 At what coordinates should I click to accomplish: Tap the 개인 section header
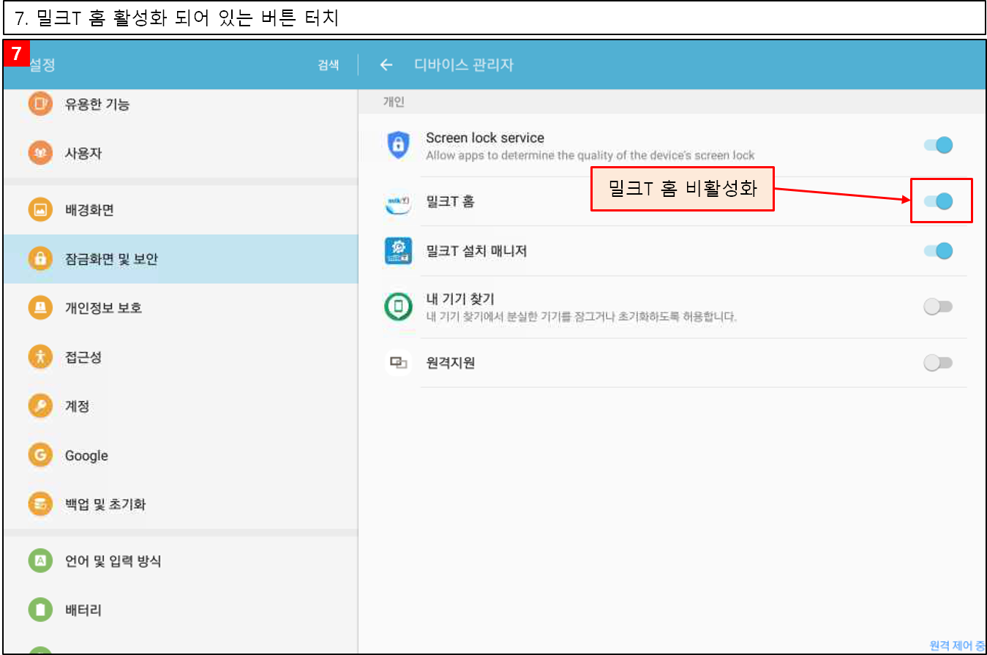(x=393, y=102)
